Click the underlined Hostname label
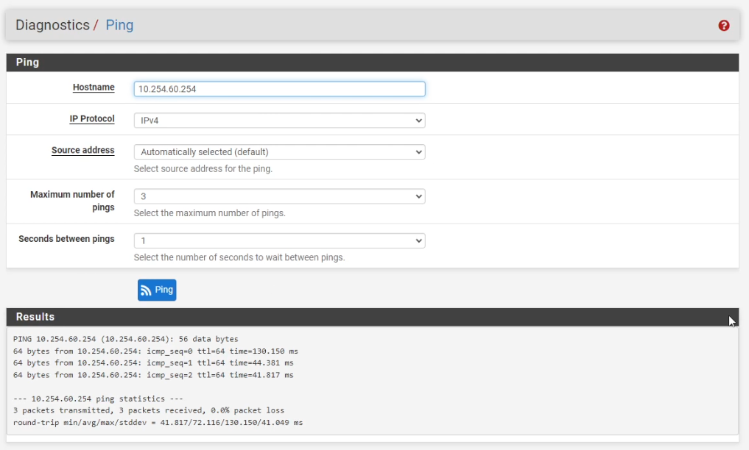The width and height of the screenshot is (749, 450). [x=94, y=87]
